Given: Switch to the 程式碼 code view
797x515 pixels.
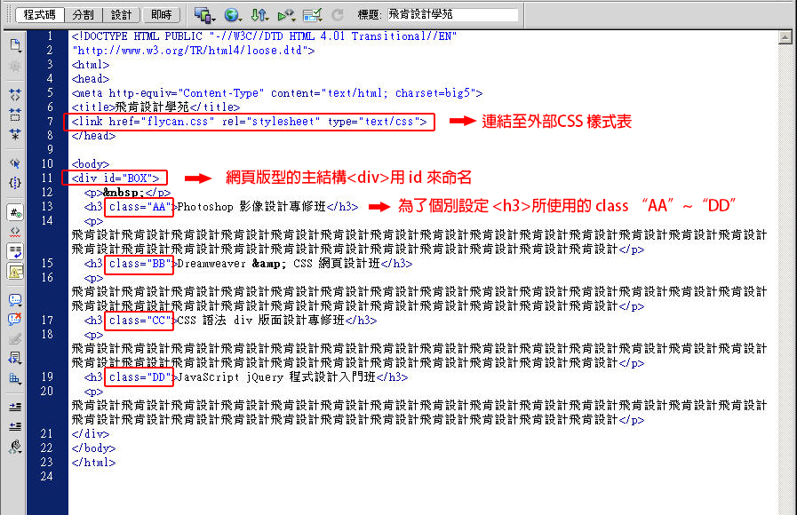Looking at the screenshot, I should click(40, 15).
